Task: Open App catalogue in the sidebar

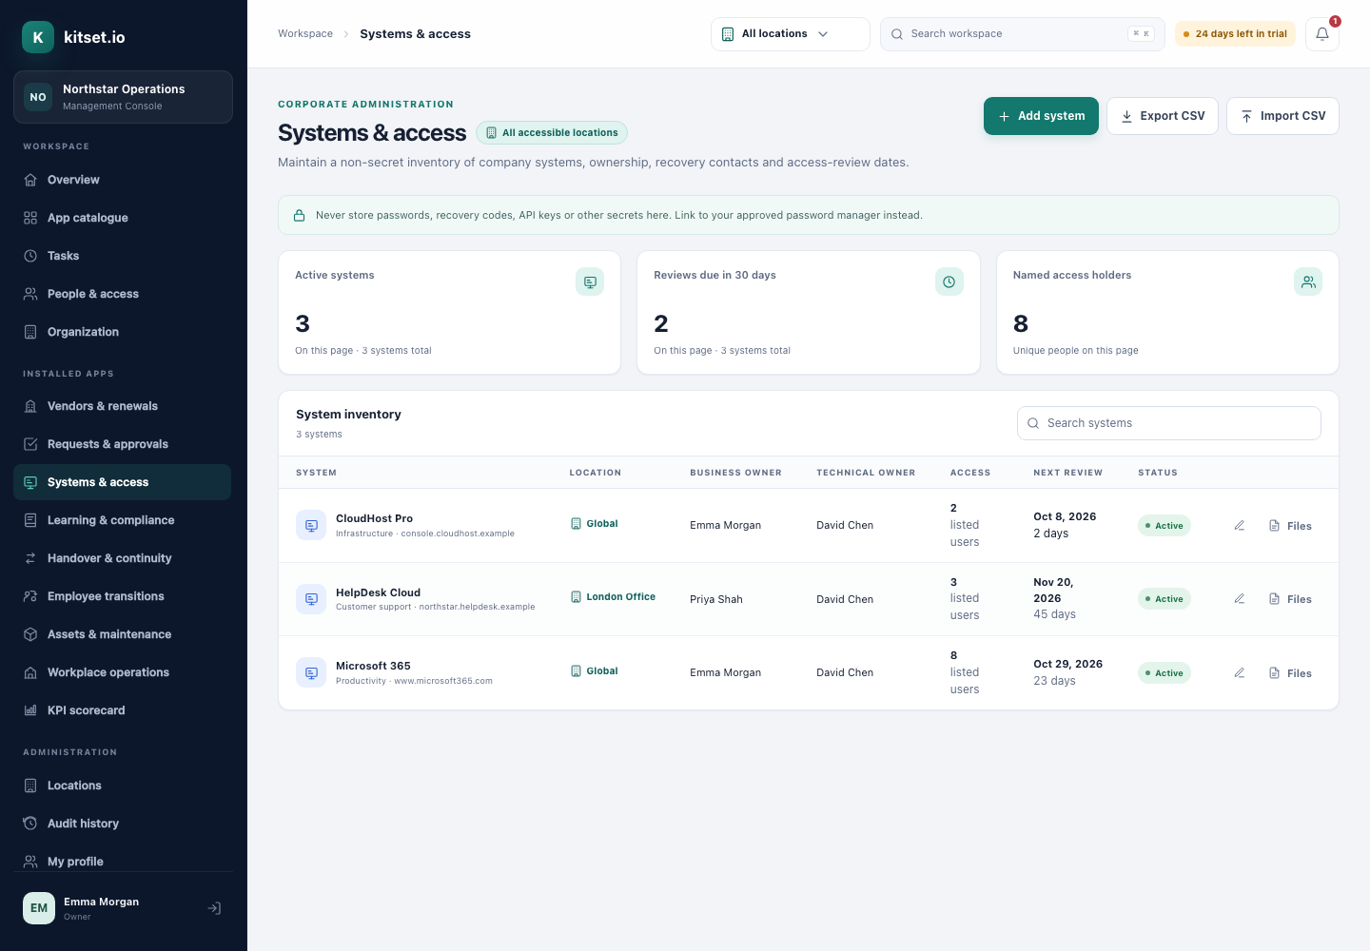Action: click(x=123, y=218)
